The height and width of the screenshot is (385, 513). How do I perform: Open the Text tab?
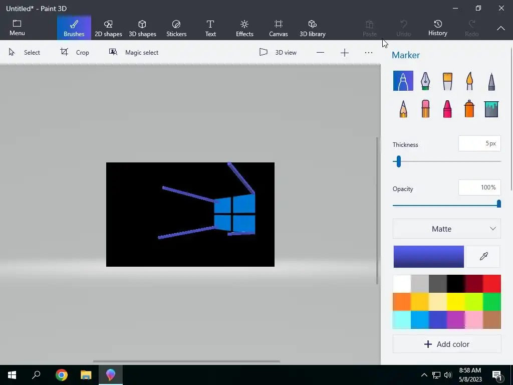click(x=210, y=28)
